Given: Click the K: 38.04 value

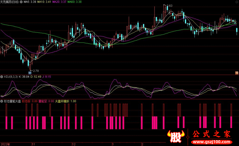Looking at the screenshot, I should [24, 77].
